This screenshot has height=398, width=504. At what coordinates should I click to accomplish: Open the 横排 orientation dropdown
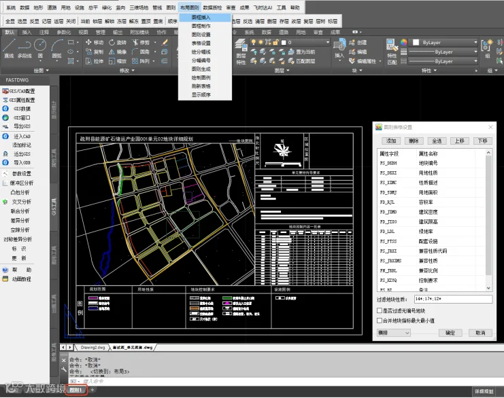pos(393,333)
